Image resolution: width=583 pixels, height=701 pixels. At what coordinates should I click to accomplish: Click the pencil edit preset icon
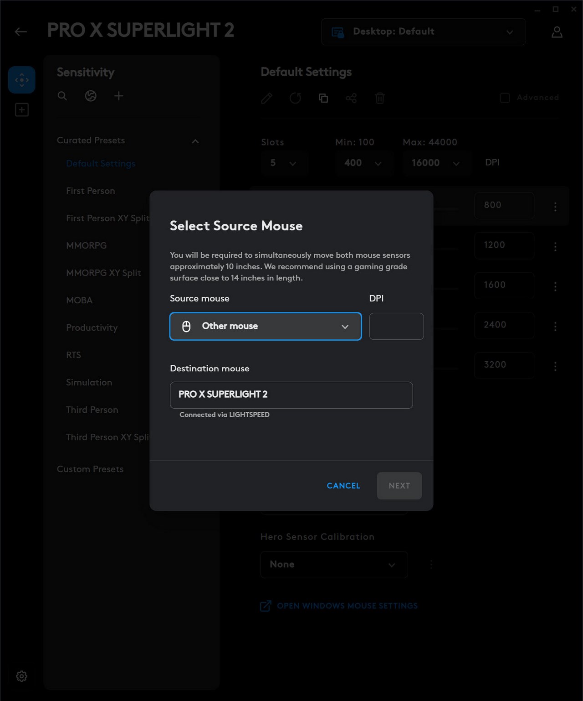pyautogui.click(x=267, y=98)
